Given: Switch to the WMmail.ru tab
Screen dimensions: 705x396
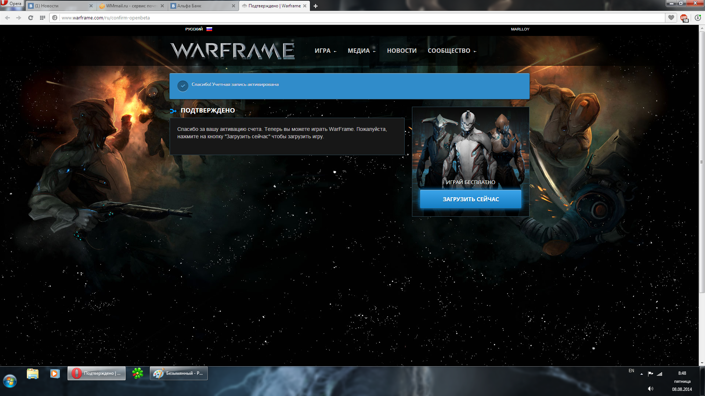Looking at the screenshot, I should [131, 6].
